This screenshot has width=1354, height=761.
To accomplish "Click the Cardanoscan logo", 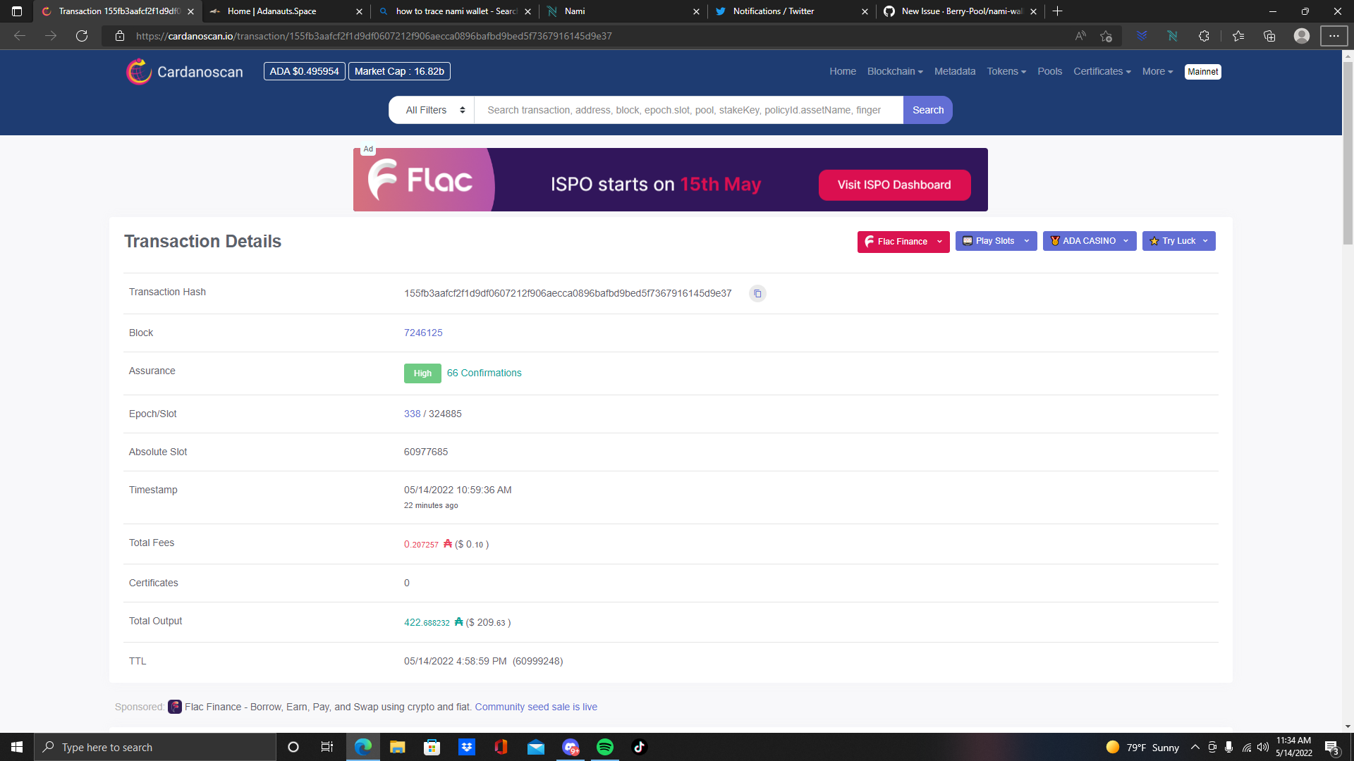I will [185, 72].
